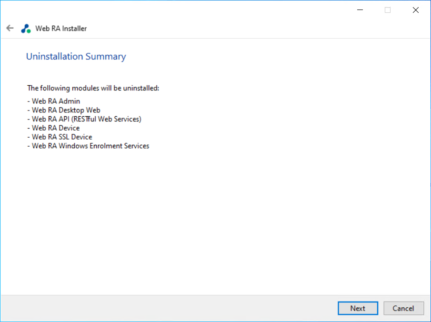This screenshot has height=322, width=431.
Task: Select the Web RA SSL Device entry
Action: coord(60,137)
